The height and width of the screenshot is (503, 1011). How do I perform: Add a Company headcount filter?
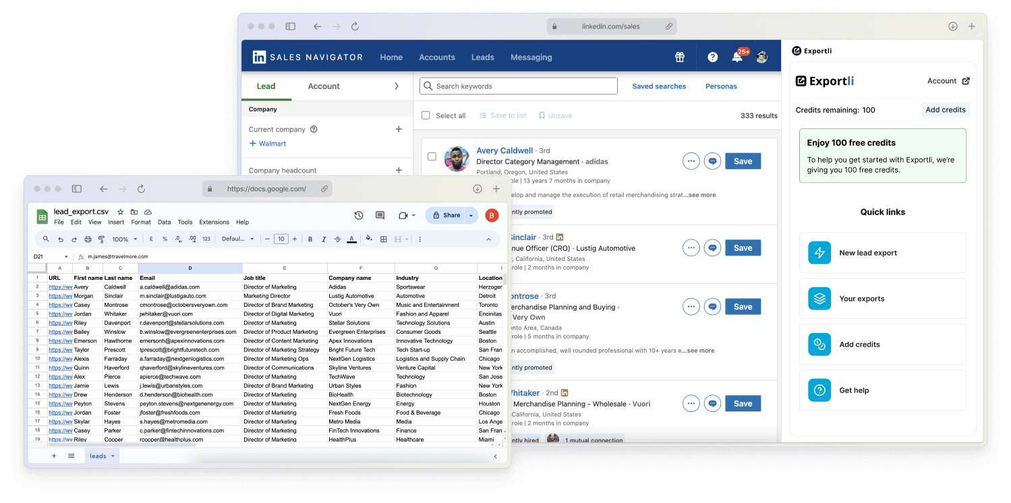tap(399, 171)
